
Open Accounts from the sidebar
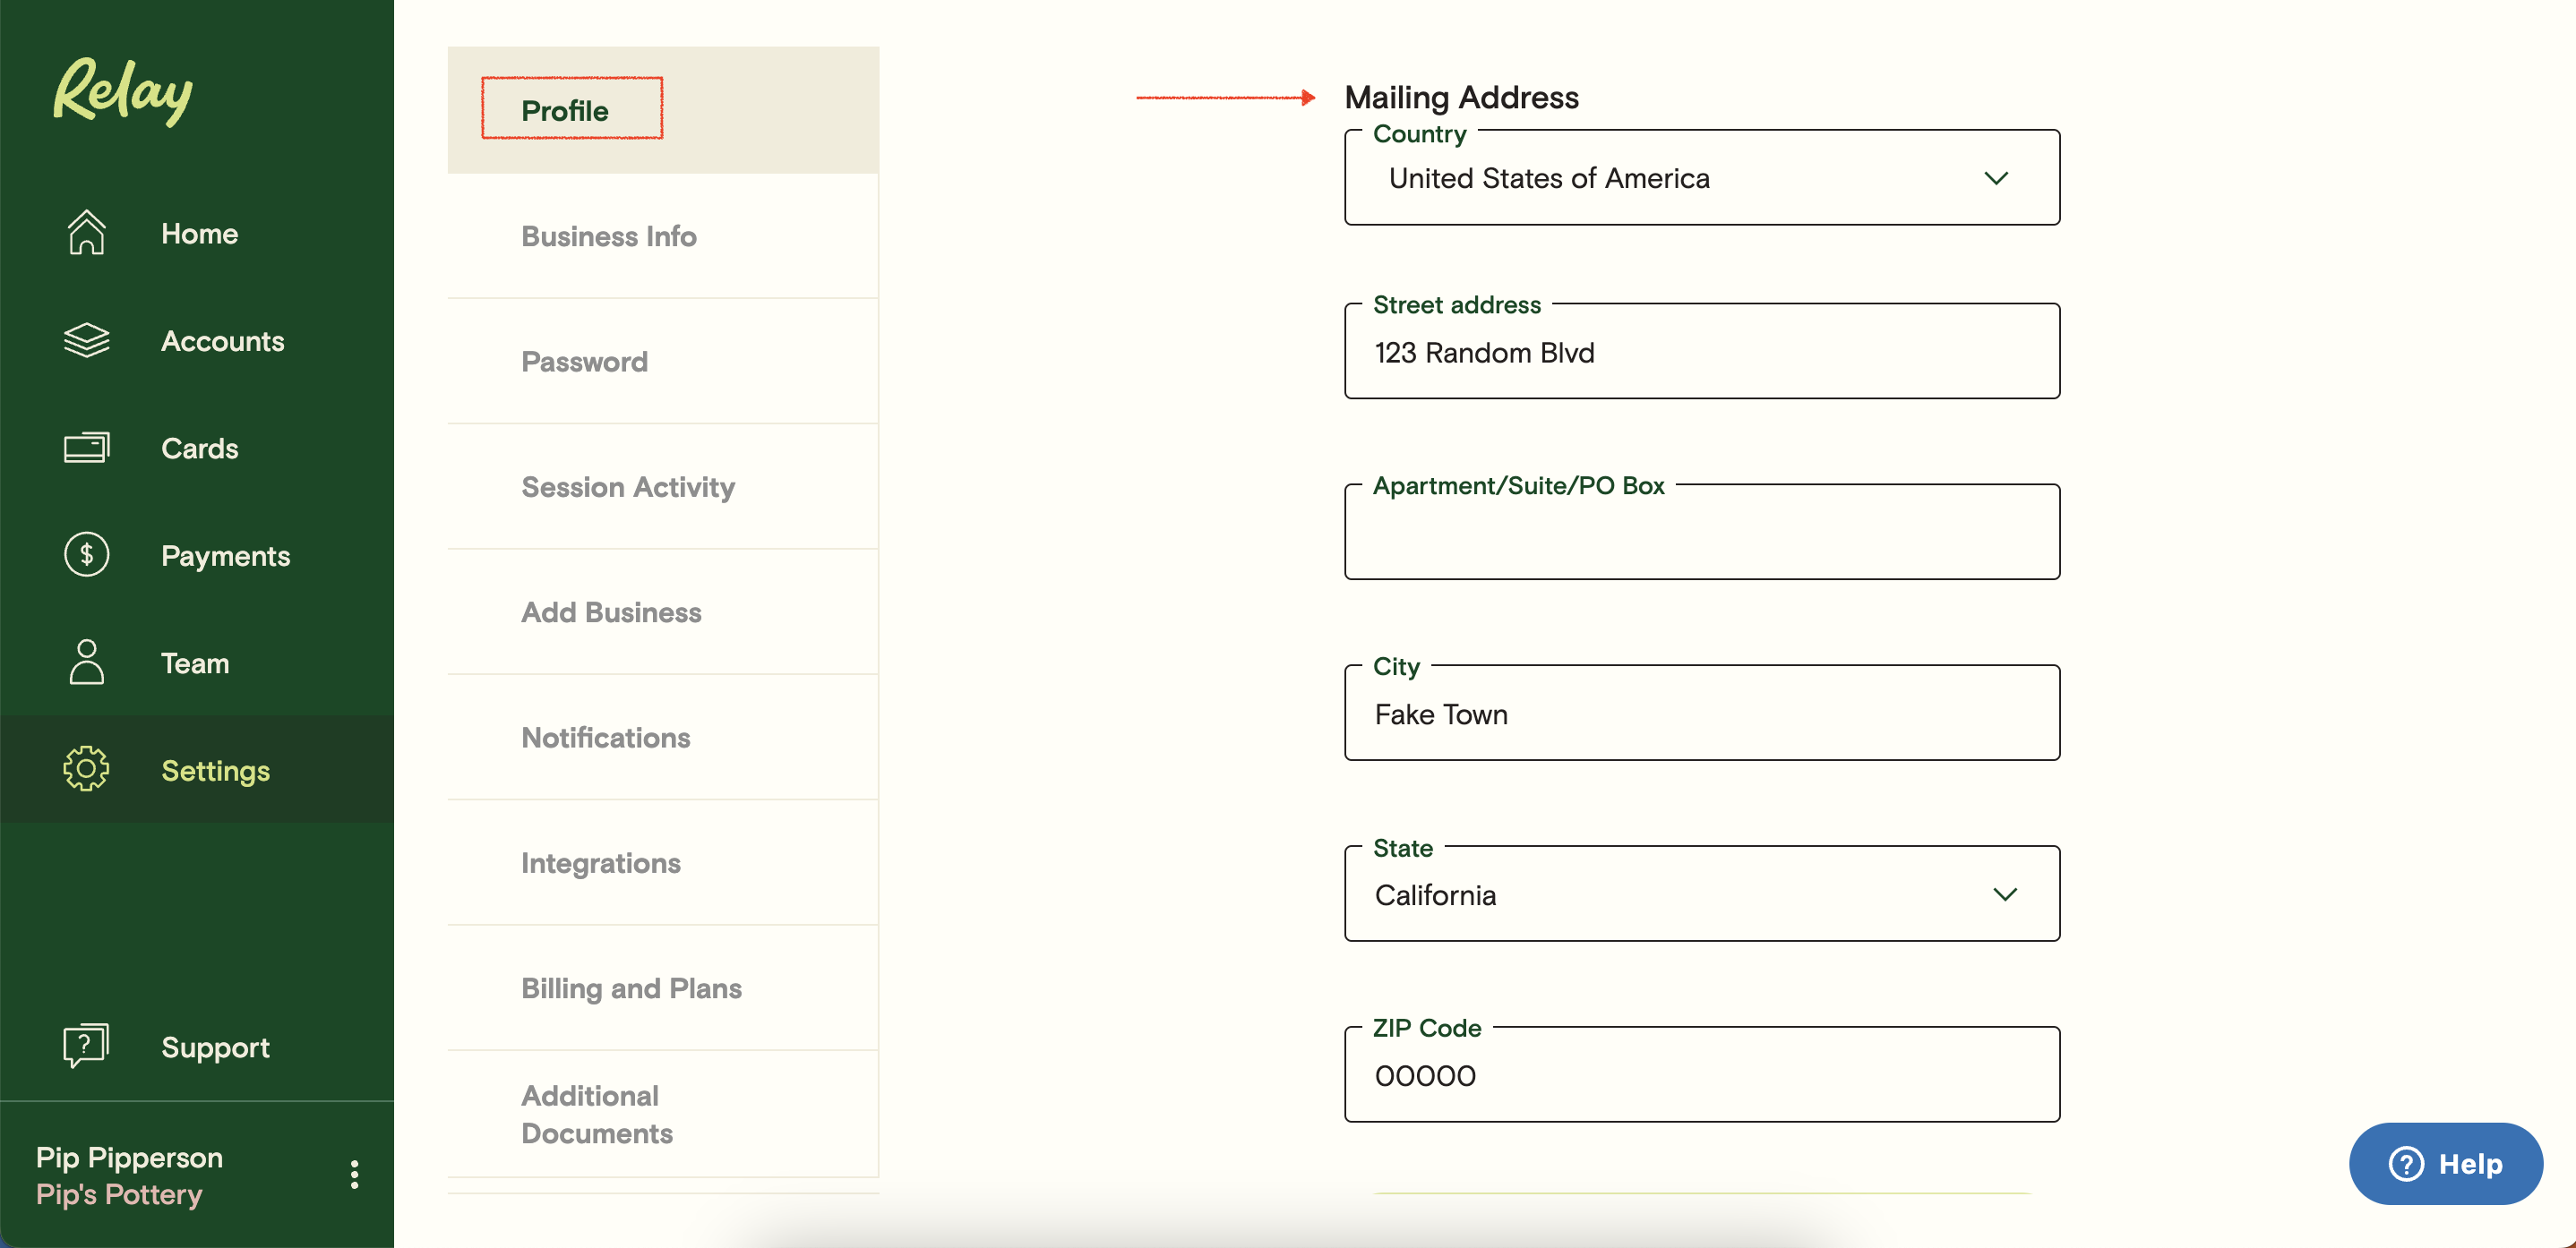click(197, 341)
